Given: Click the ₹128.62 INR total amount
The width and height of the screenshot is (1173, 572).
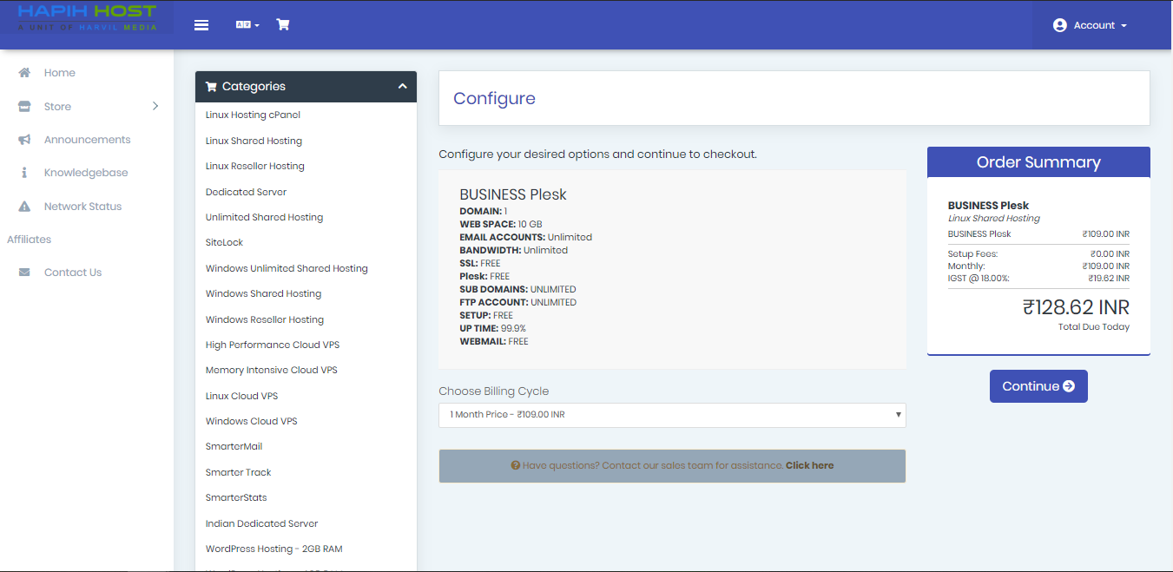Looking at the screenshot, I should pos(1076,307).
